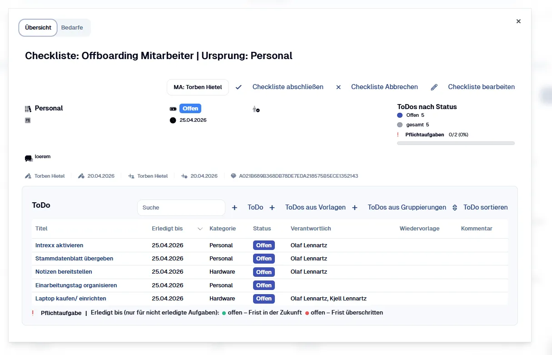Screen dimensions: 552x355
Task: Click the pencil icon for Checkliste bearbeiten
Action: 434,87
